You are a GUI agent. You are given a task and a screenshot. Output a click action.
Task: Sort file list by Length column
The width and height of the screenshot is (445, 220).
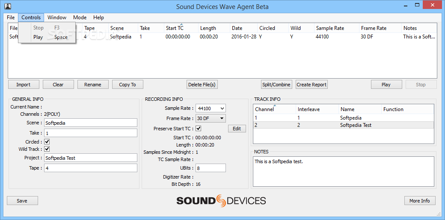pyautogui.click(x=214, y=28)
